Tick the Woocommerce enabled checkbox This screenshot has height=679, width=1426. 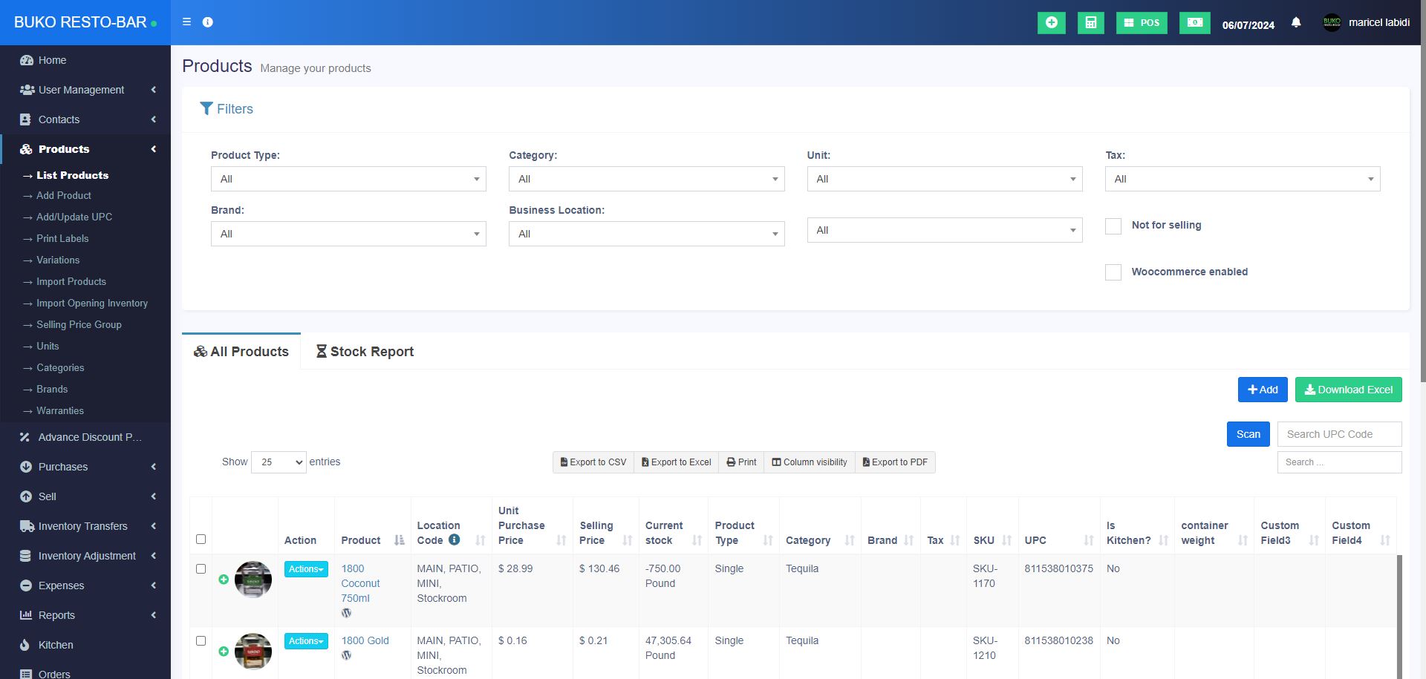1113,272
